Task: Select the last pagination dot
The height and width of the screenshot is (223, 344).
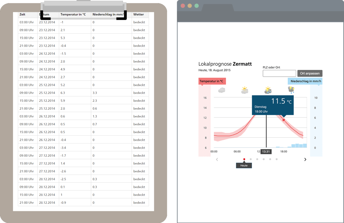Action: tap(277, 159)
